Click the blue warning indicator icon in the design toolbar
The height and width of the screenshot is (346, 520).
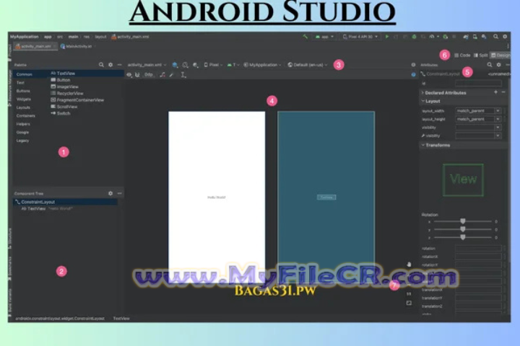413,75
